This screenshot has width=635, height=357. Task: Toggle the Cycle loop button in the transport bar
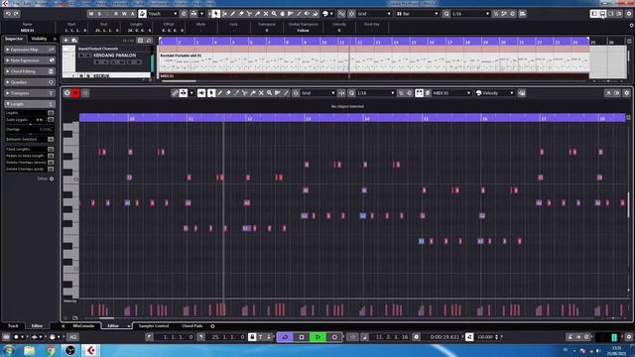[x=285, y=337]
